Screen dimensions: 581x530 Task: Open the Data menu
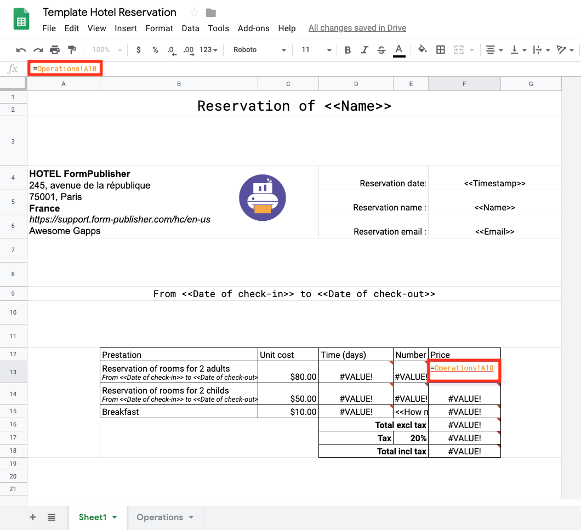pos(190,28)
